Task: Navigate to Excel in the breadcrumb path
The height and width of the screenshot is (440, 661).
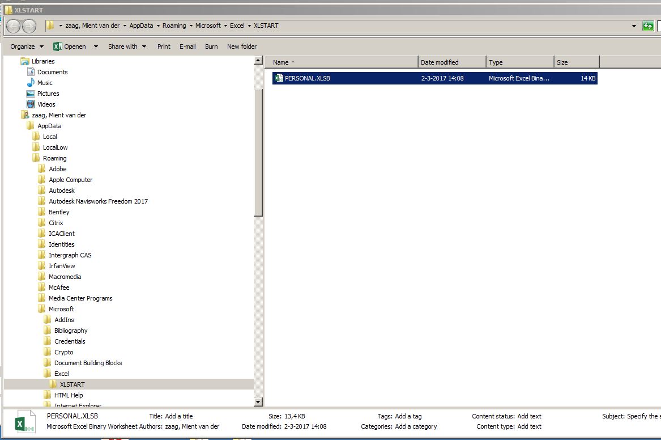Action: point(237,26)
